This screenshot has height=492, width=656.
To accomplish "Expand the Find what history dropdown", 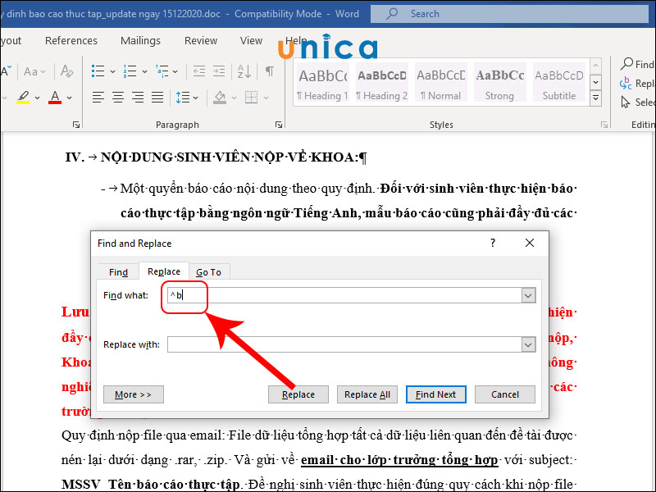I will (529, 295).
